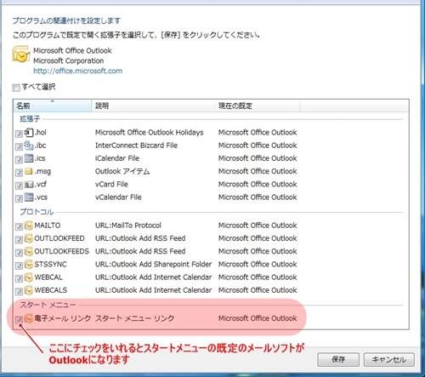The height and width of the screenshot is (377, 425).
Task: Click the OUTLOOKFEED protocol icon
Action: [29, 238]
